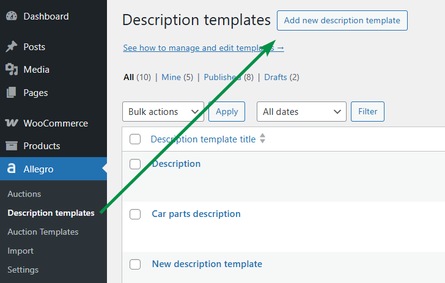Open Auction Templates submenu item
This screenshot has height=283, width=445.
(x=43, y=232)
